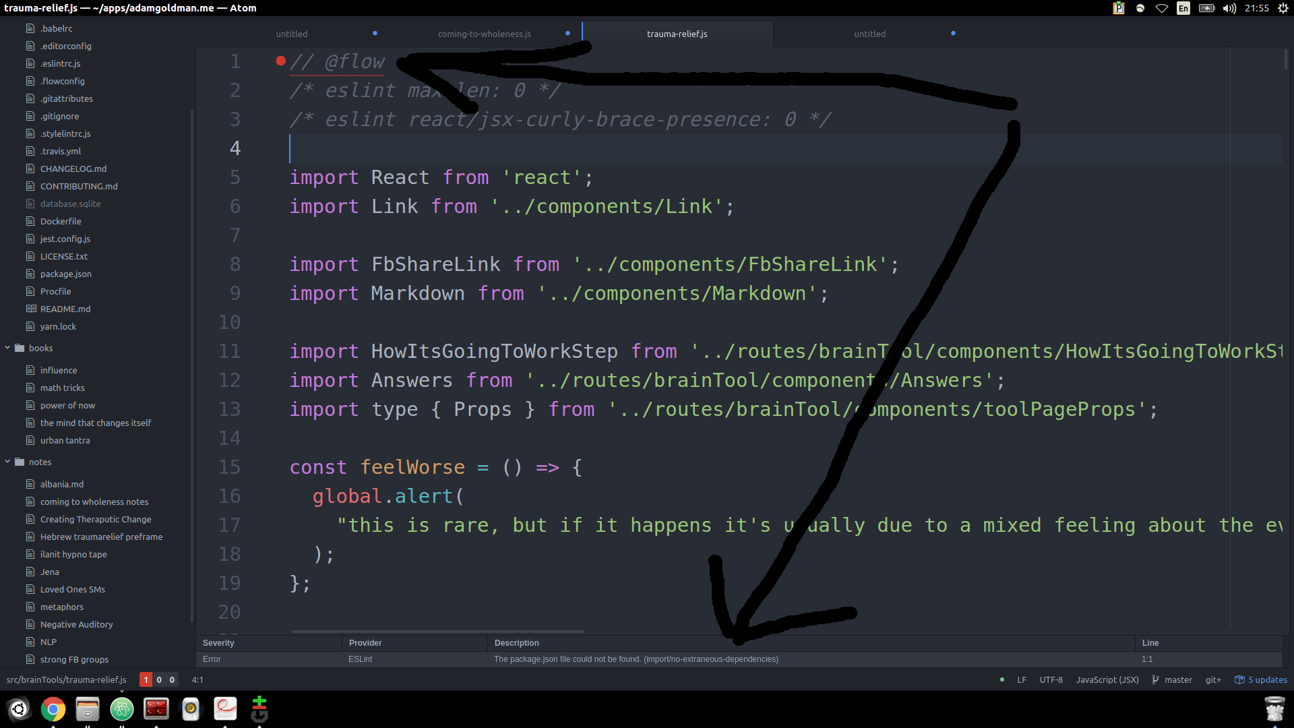
Task: Click the package cube icon next to '5 updates'
Action: tap(1239, 679)
